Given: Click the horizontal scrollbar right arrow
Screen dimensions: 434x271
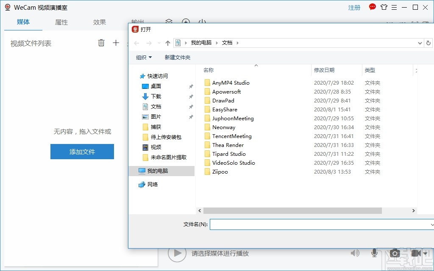Looking at the screenshot, I should pyautogui.click(x=414, y=211).
